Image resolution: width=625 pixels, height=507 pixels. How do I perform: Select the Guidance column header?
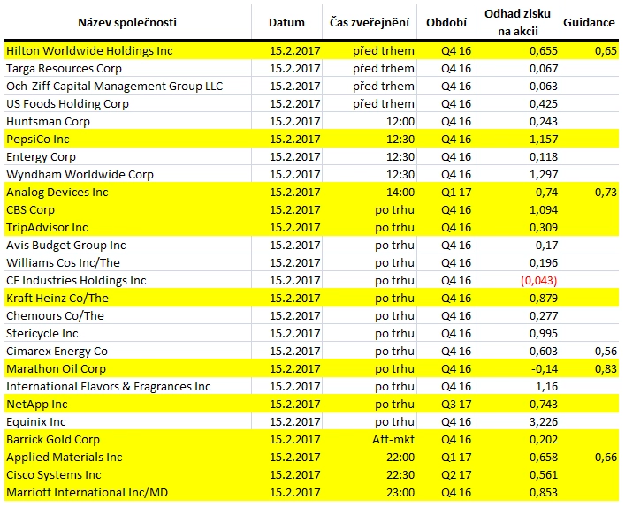pyautogui.click(x=589, y=22)
